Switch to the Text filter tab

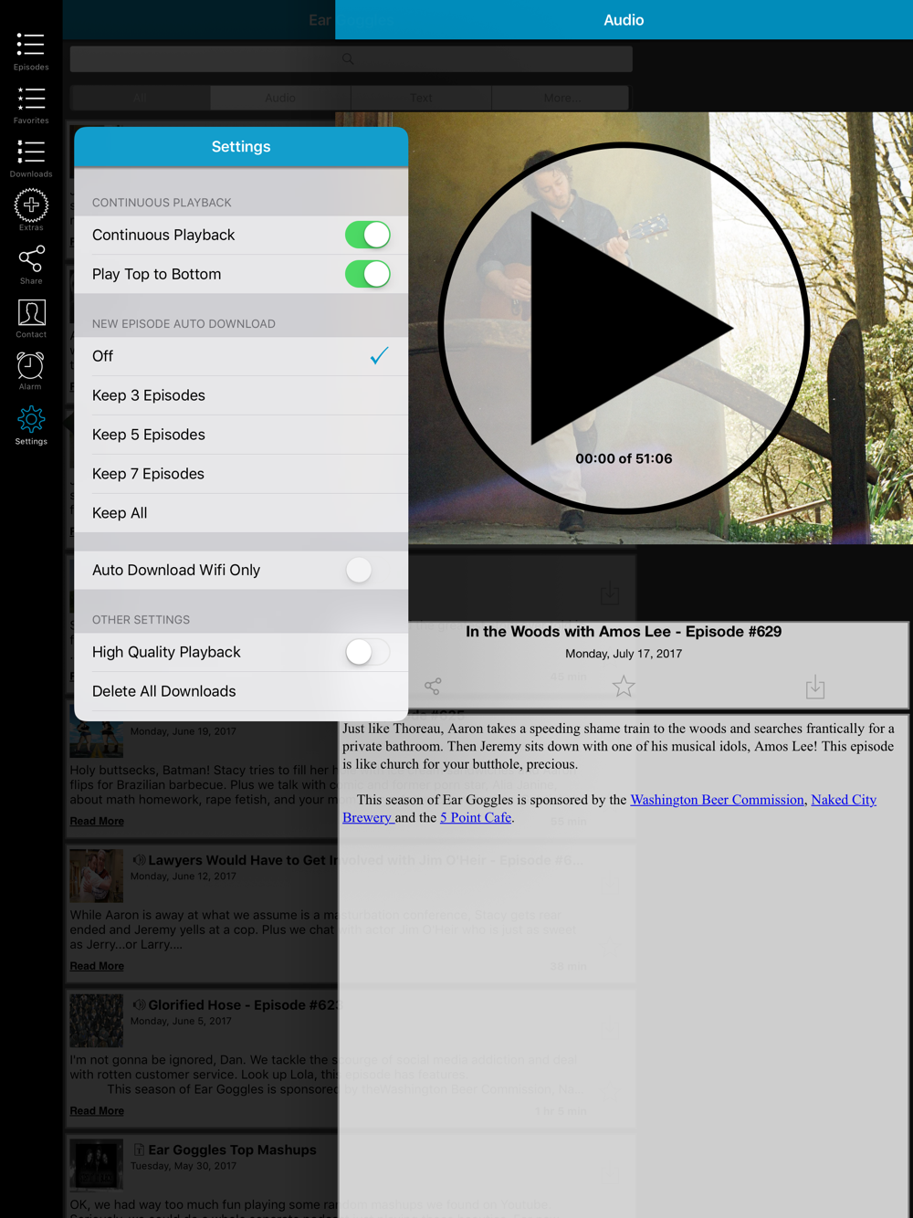421,98
